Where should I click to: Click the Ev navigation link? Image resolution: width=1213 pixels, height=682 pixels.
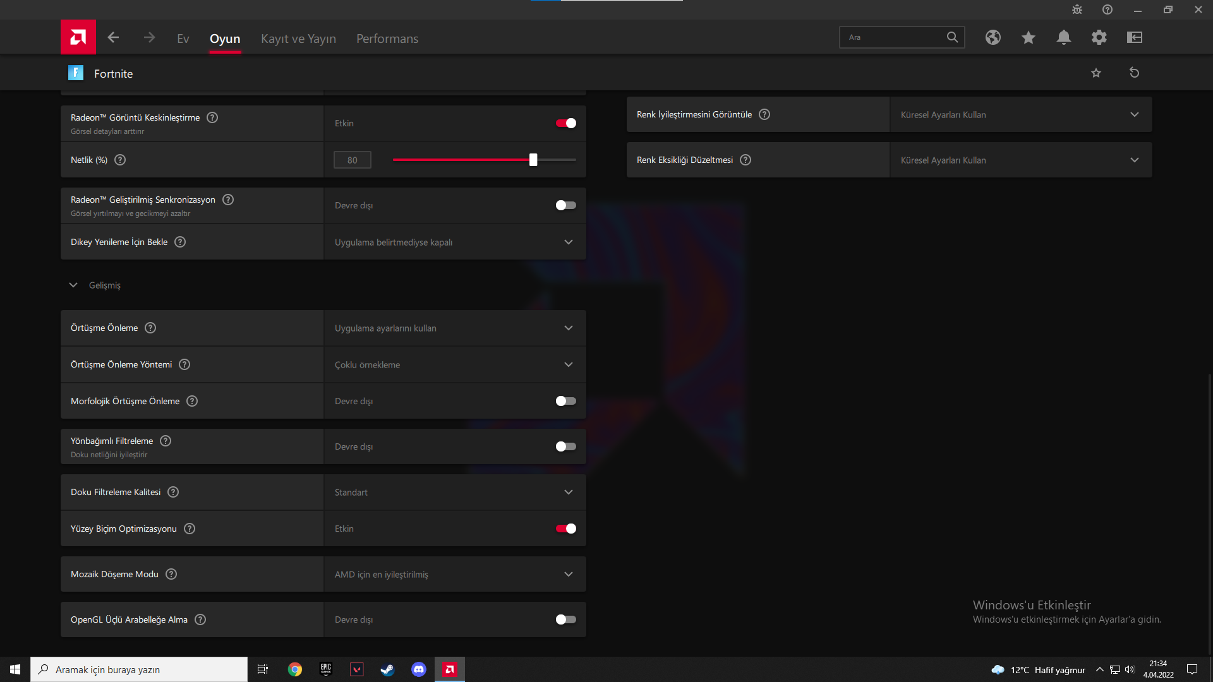[x=183, y=39]
